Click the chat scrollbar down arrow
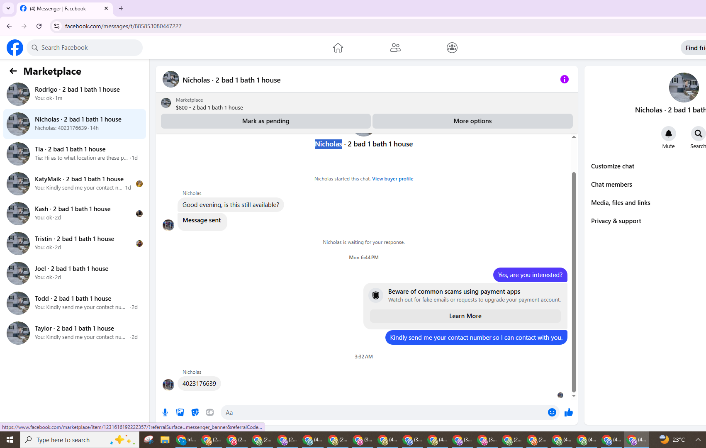Viewport: 706px width, 448px height. click(574, 396)
